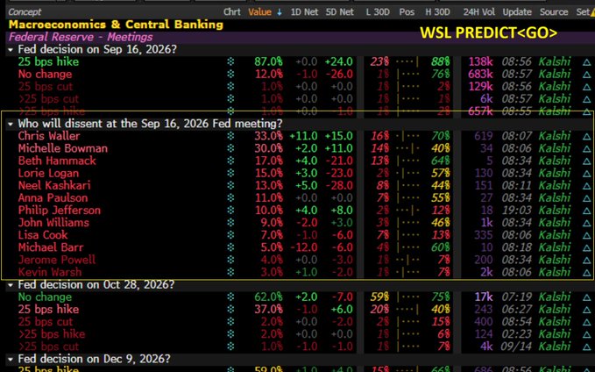Click Philip Jefferson update time 19:03
The height and width of the screenshot is (372, 595).
pyautogui.click(x=517, y=211)
